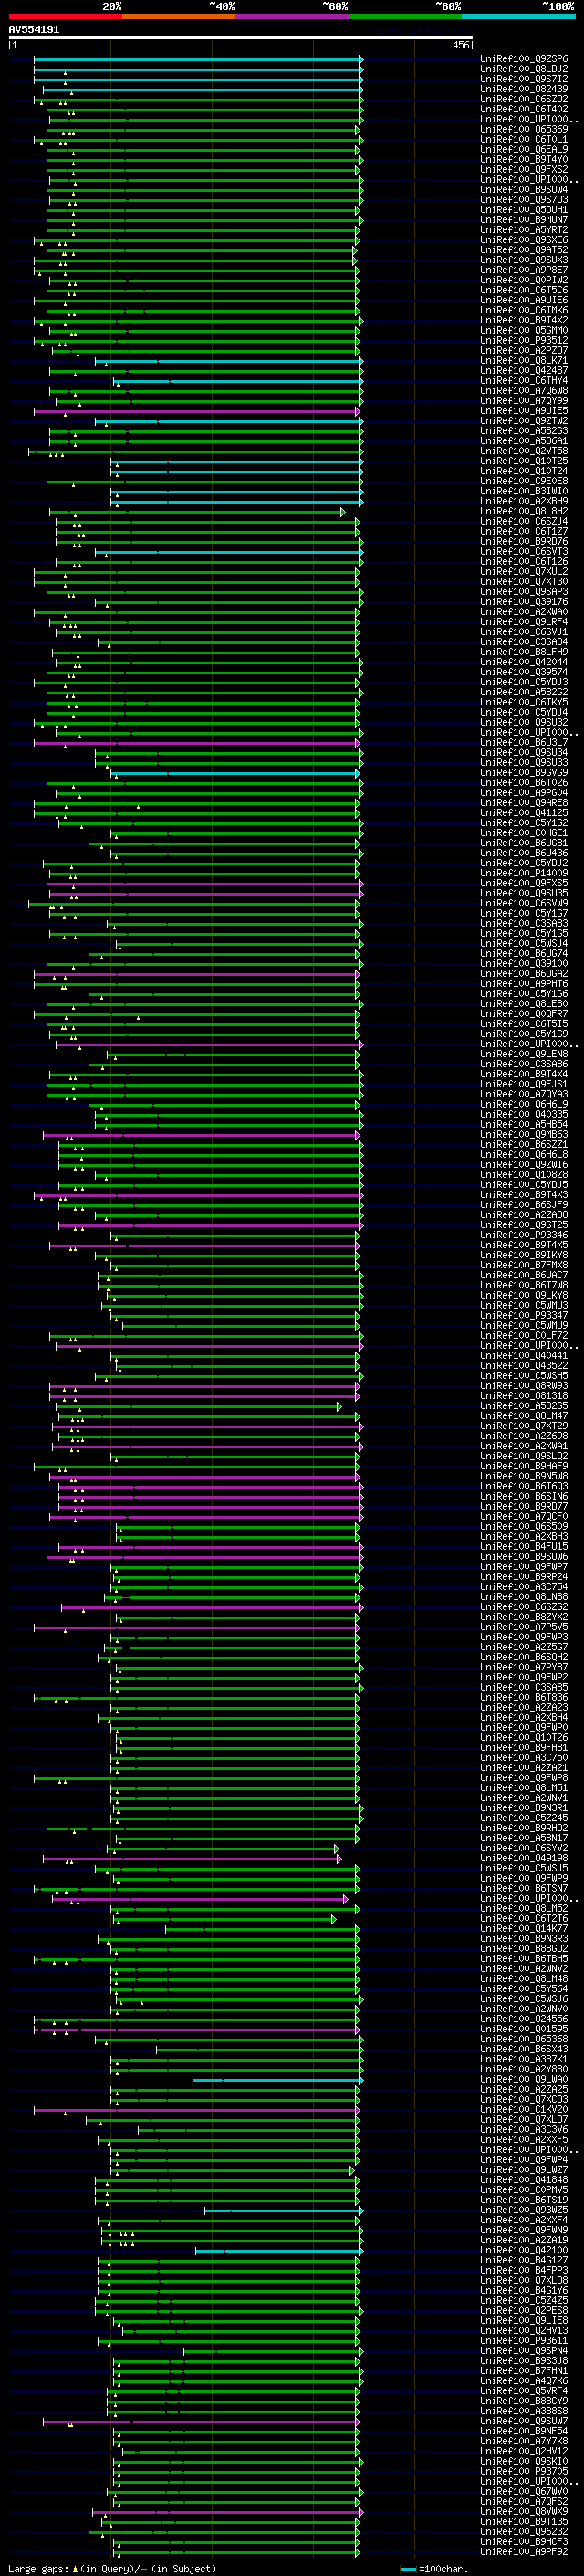Open hit UniRef100_B7FHN1
The height and width of the screenshot is (2576, 584).
524,2371
